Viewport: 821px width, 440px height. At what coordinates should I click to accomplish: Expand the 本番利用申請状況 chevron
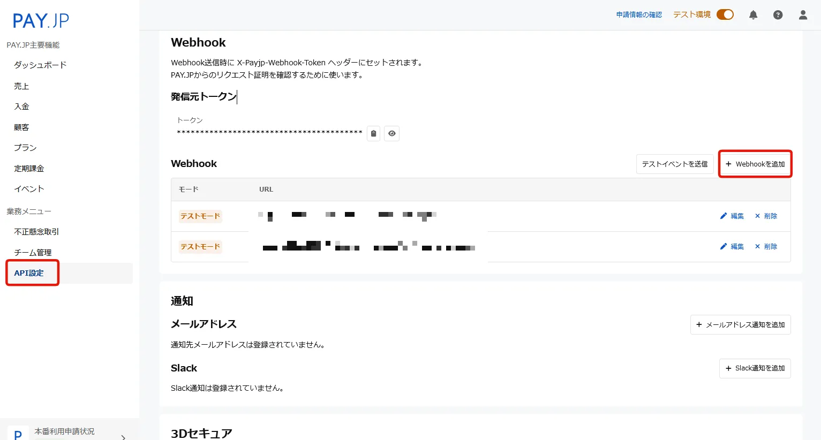(x=123, y=436)
